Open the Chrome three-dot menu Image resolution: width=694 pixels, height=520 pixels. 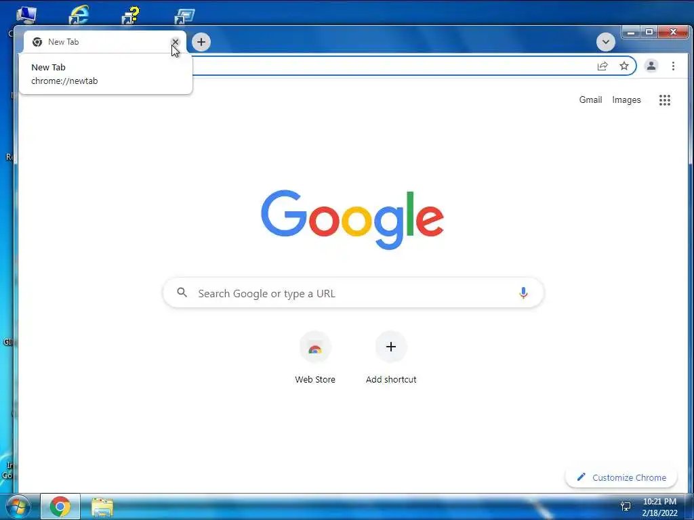pos(673,66)
